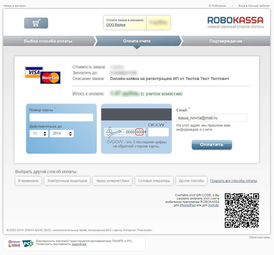Select the Подтверждение step
The width and height of the screenshot is (274, 255).
point(226,41)
